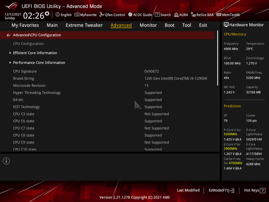Click the Prediction section heading
The height and width of the screenshot is (202, 269).
(232, 106)
